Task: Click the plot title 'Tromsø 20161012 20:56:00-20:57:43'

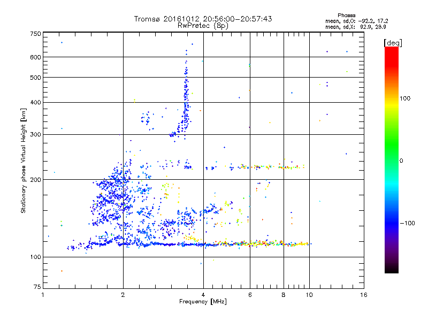Action: 203,19
